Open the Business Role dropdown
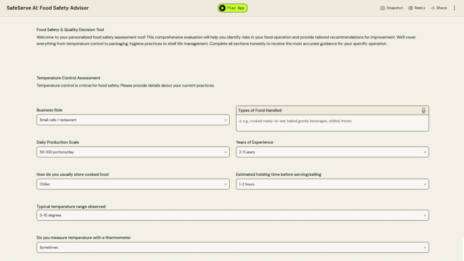 point(127,120)
